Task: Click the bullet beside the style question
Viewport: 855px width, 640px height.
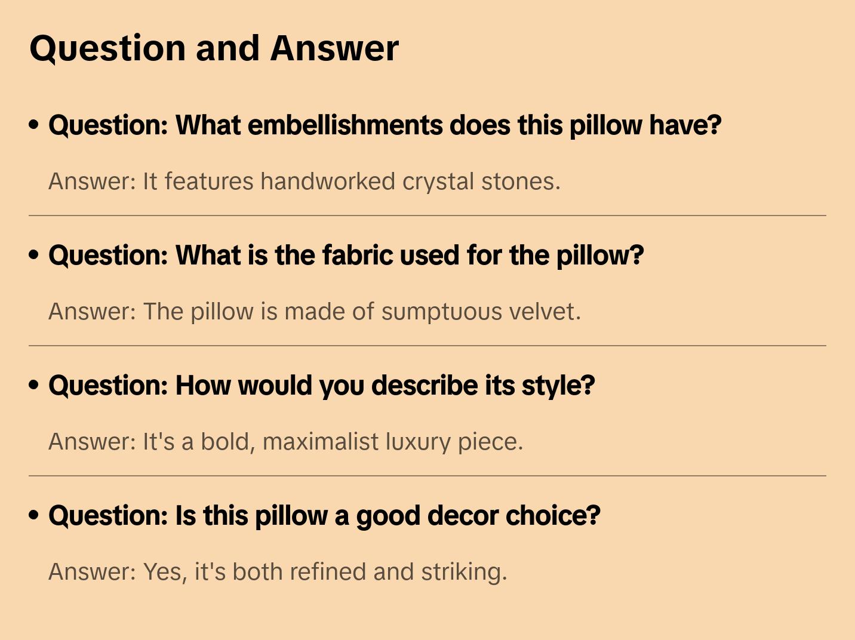Action: click(x=34, y=385)
